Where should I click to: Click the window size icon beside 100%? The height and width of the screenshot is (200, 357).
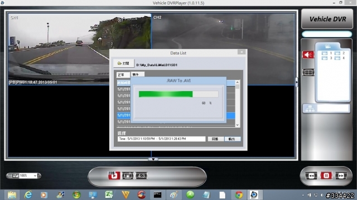point(15,176)
